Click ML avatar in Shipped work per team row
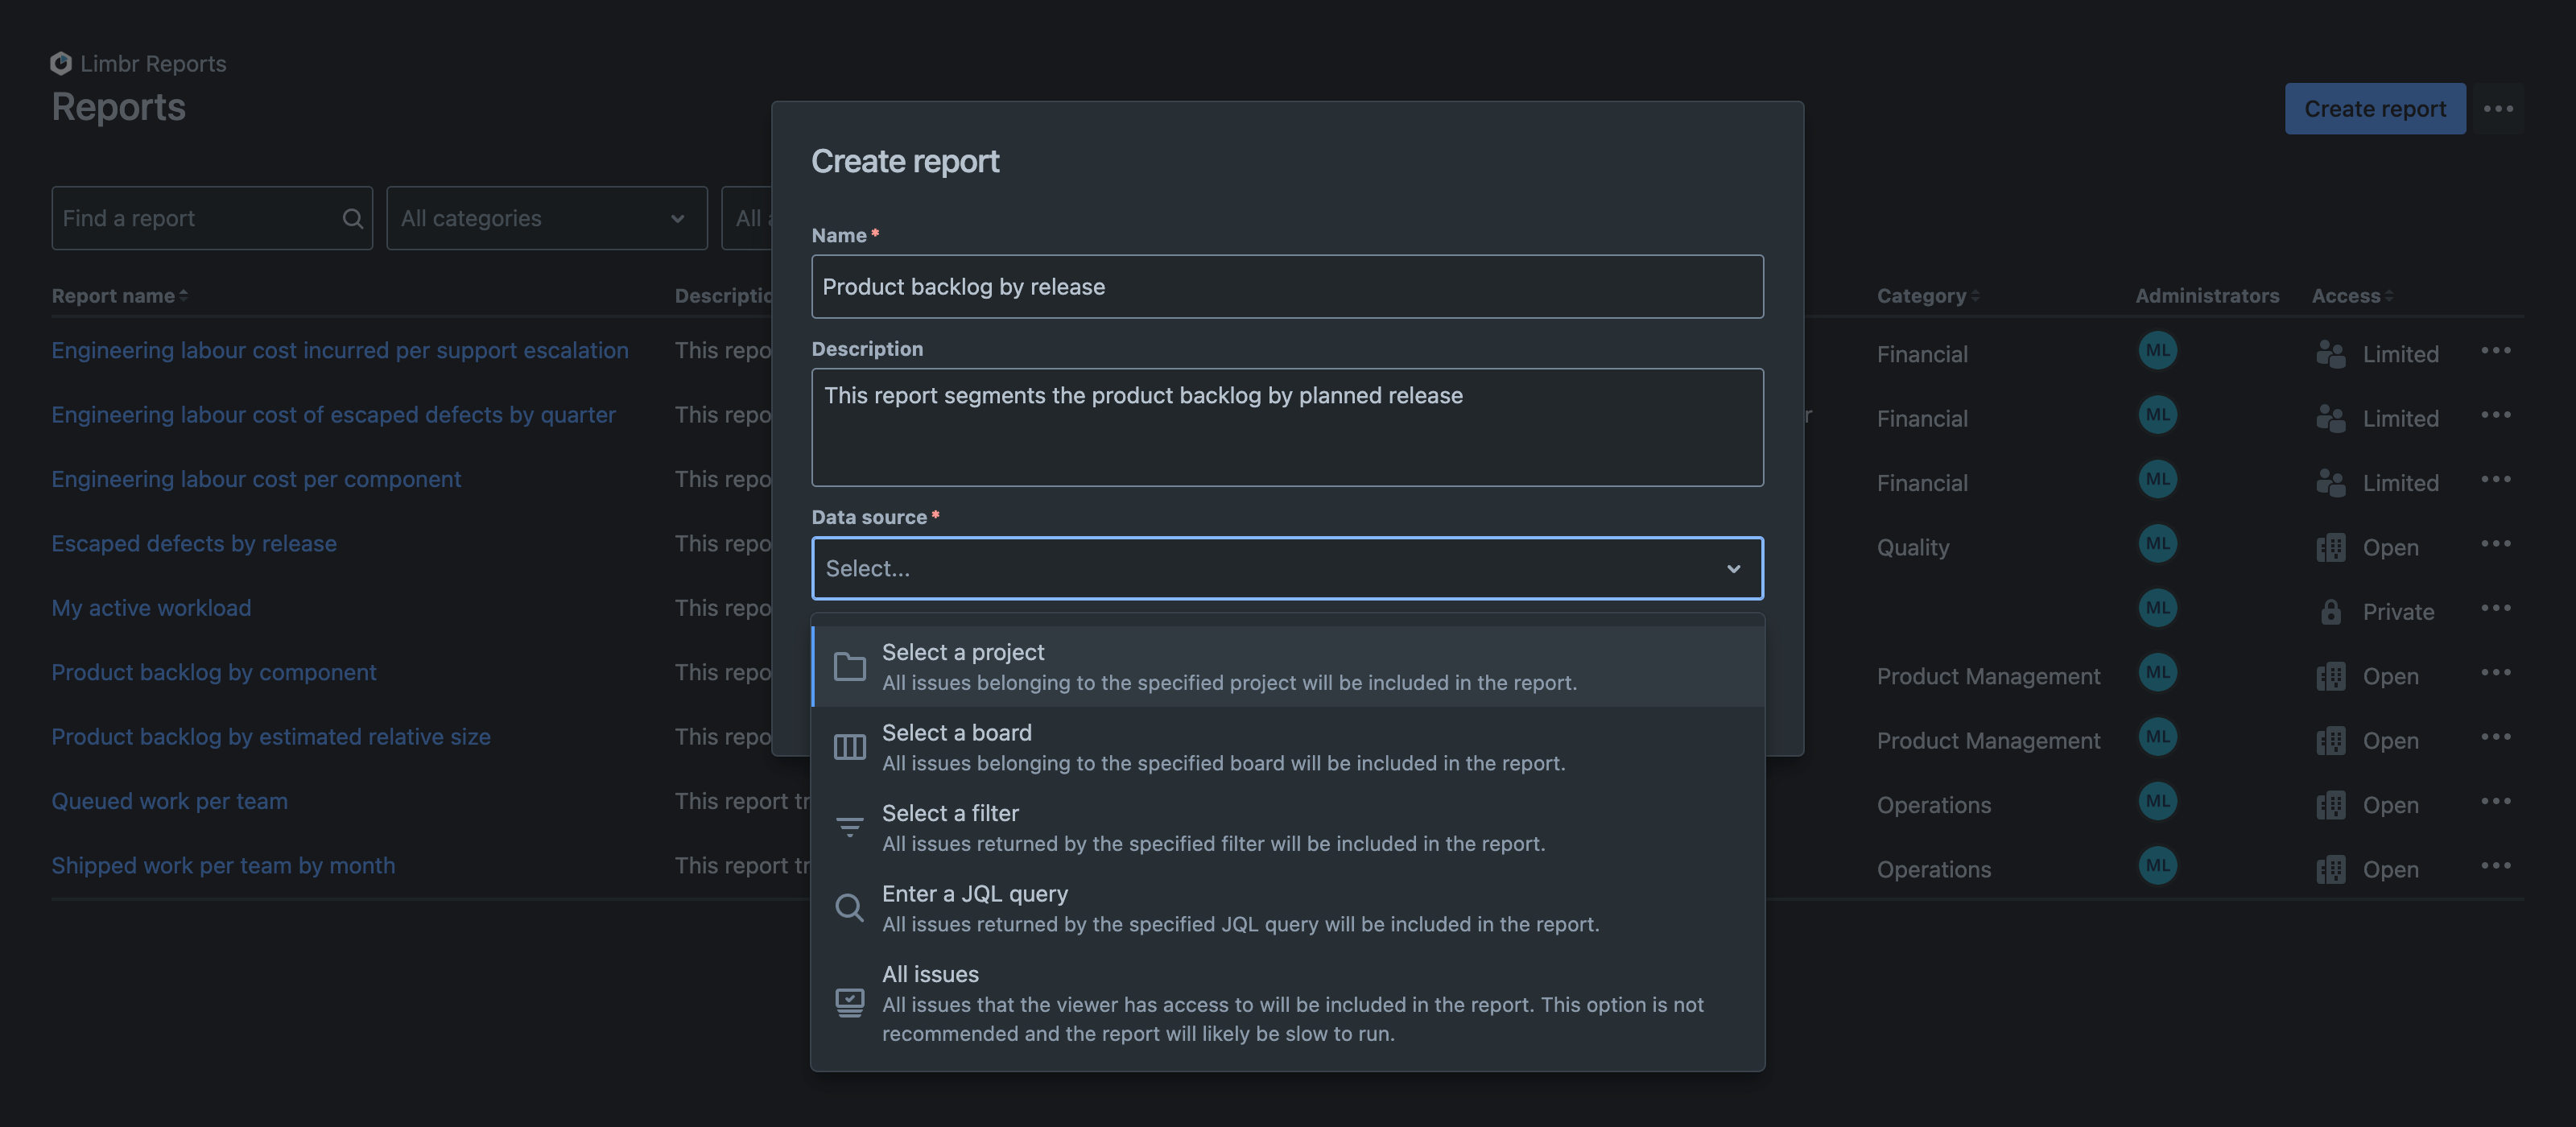 tap(2157, 866)
